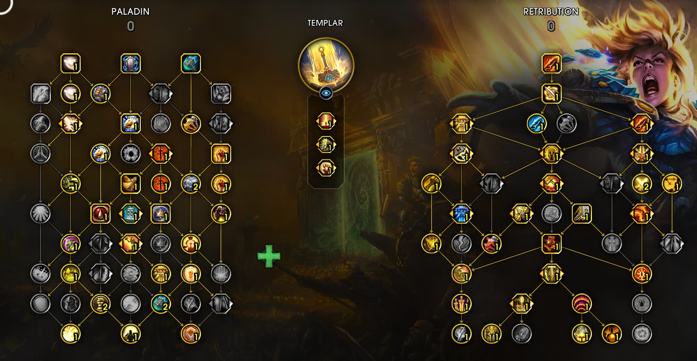697x361 pixels.
Task: Click the red blood-drop talent node
Action: coord(100,213)
